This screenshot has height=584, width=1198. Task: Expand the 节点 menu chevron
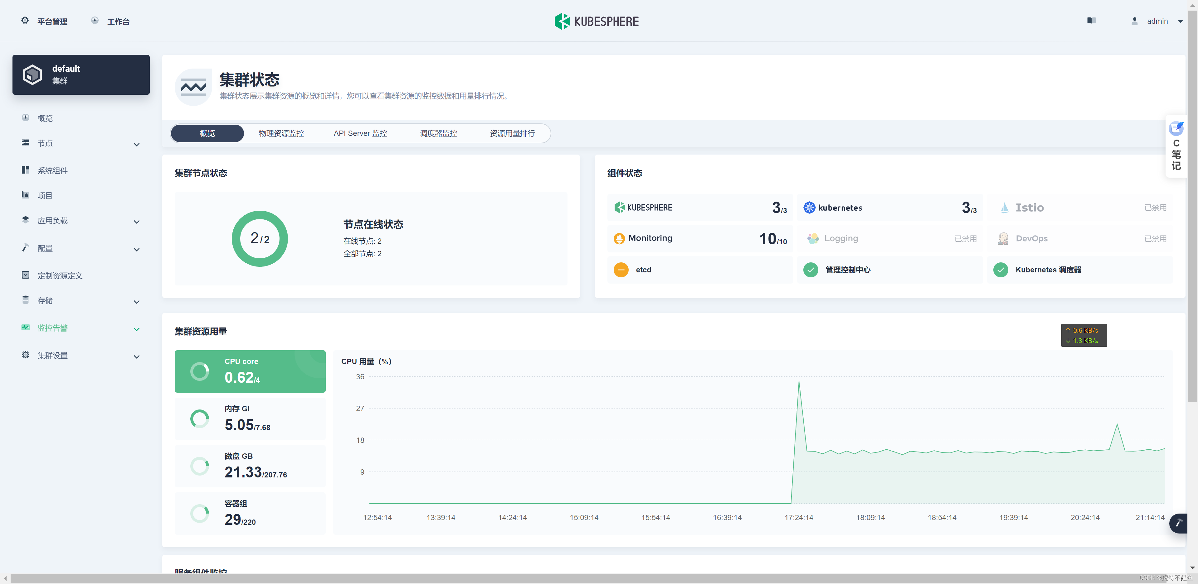(137, 145)
